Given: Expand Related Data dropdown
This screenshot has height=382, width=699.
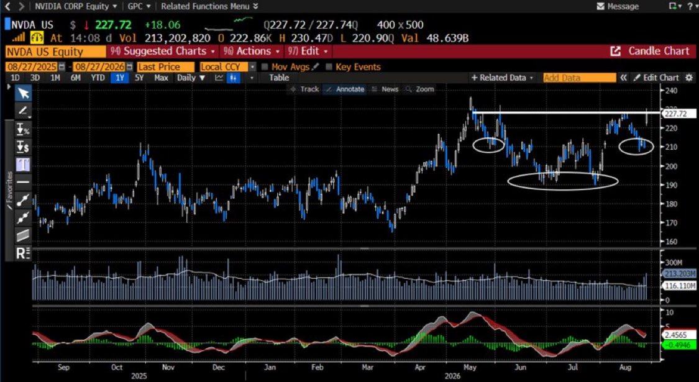Looking at the screenshot, I should (x=502, y=78).
